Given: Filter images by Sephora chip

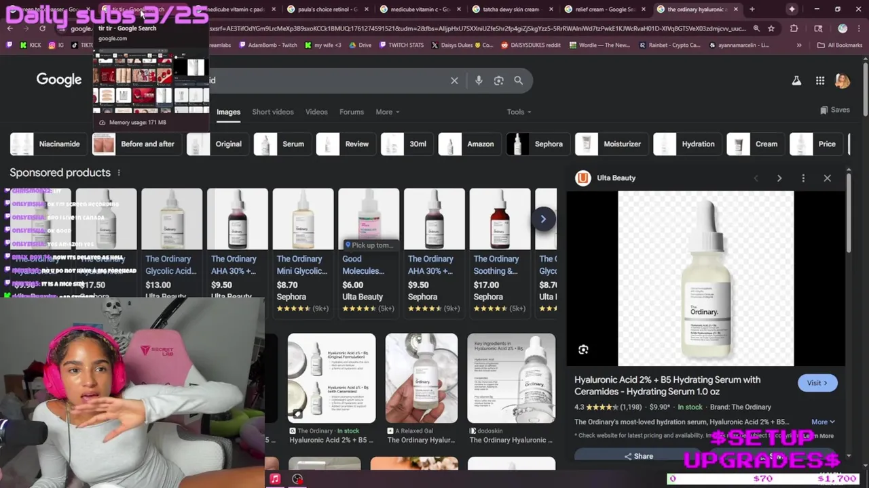Looking at the screenshot, I should [x=538, y=144].
